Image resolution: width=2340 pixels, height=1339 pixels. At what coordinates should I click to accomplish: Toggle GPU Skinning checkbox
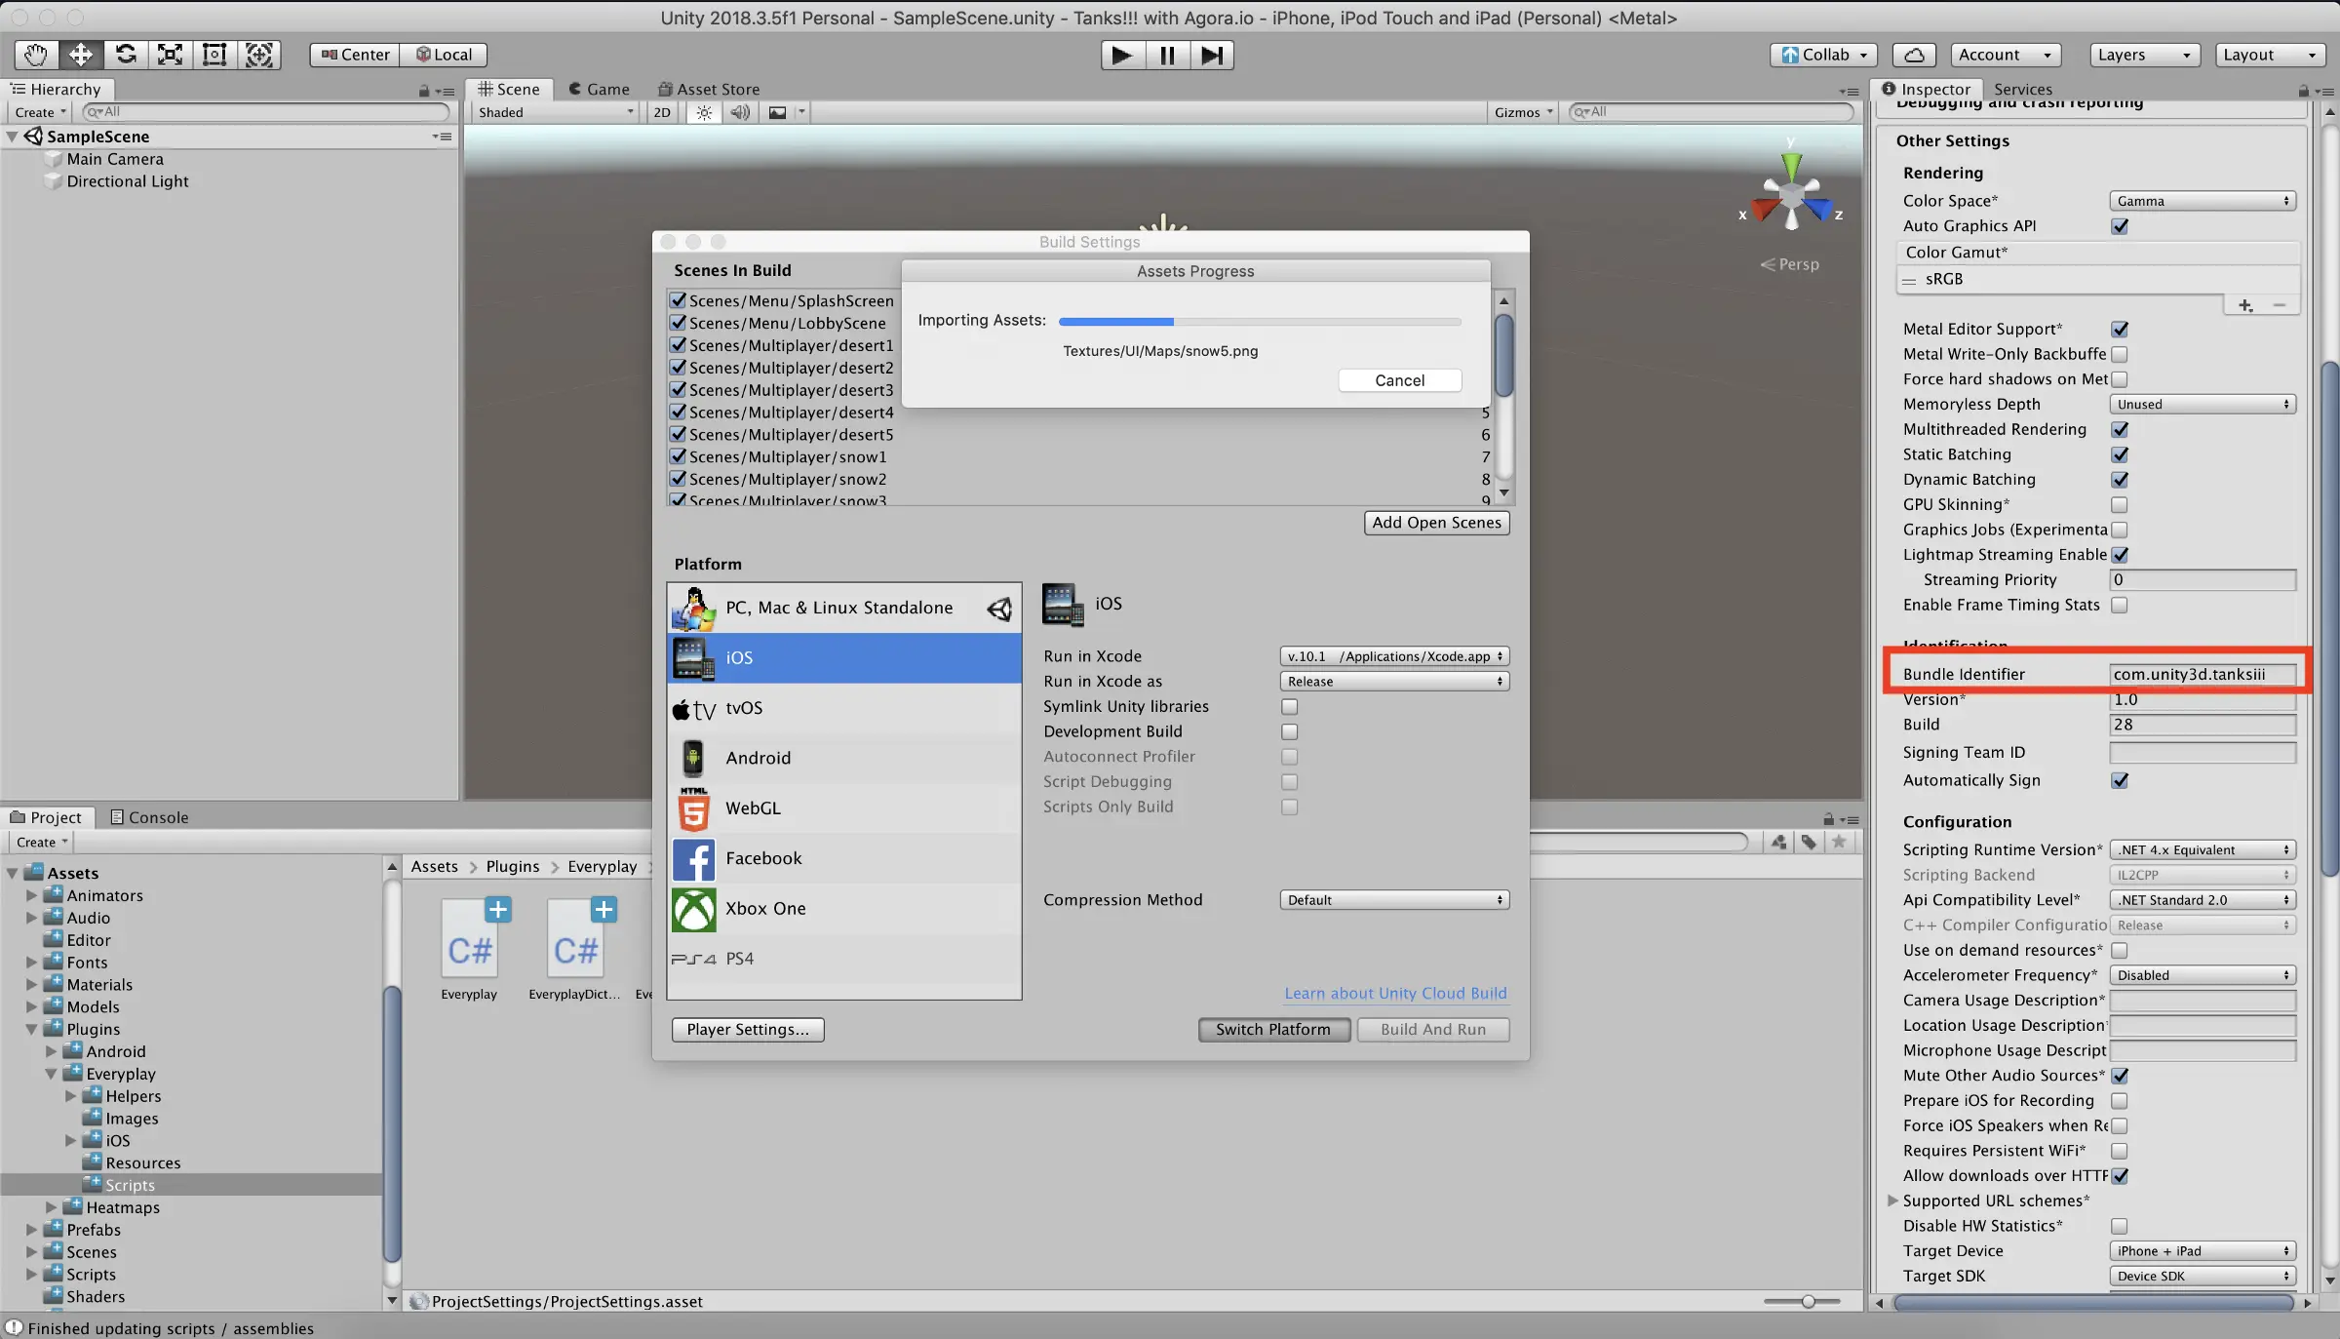(x=2119, y=504)
